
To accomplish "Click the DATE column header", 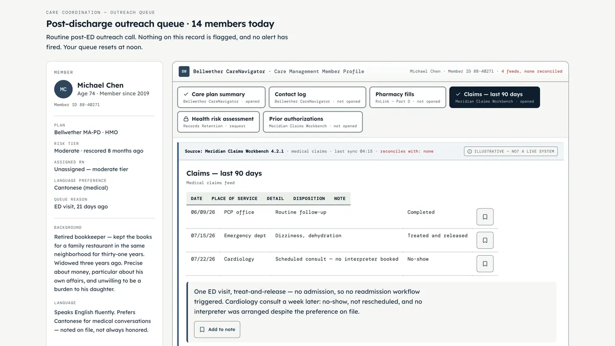I will click(197, 198).
